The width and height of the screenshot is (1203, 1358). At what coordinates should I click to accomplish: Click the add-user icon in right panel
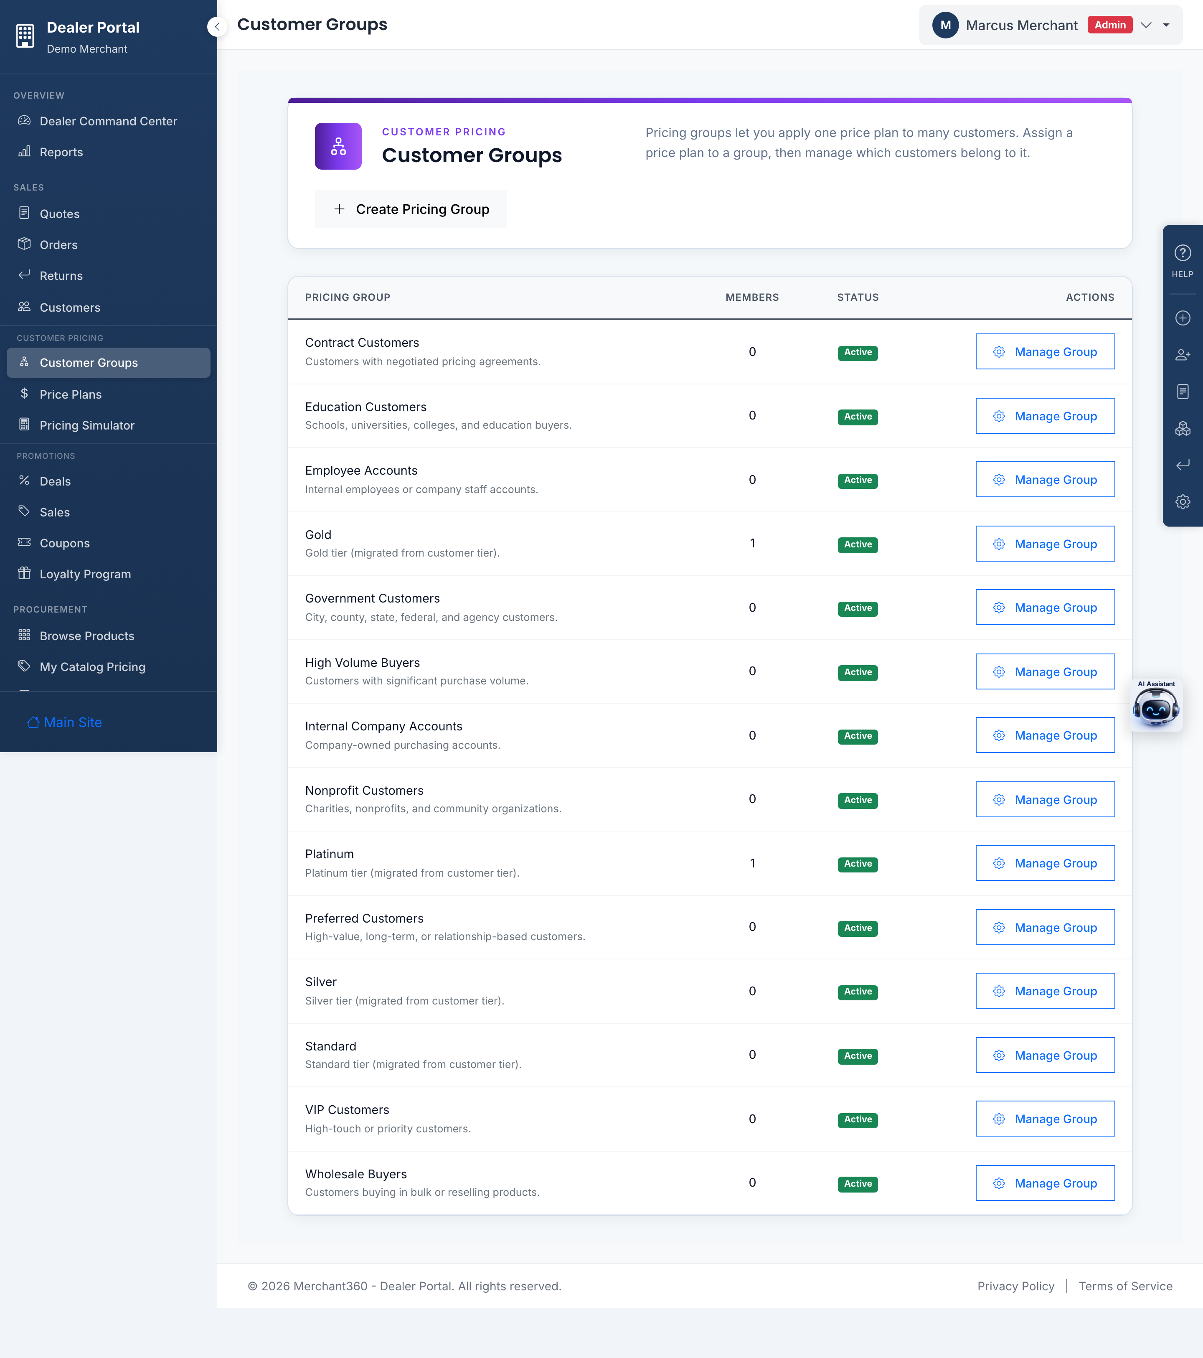pos(1183,355)
